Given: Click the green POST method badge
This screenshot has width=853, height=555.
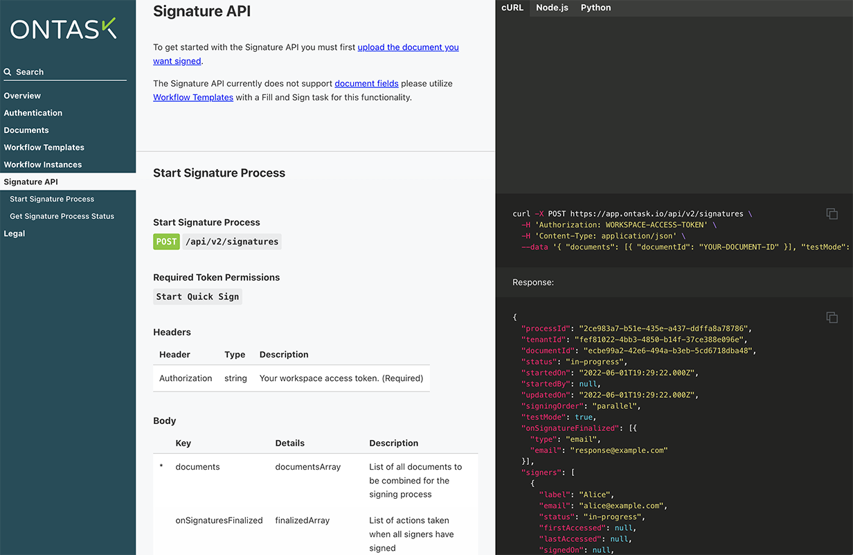Looking at the screenshot, I should point(166,241).
